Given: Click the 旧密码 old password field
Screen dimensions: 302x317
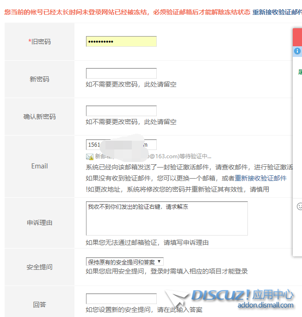Looking at the screenshot, I should click(121, 42).
